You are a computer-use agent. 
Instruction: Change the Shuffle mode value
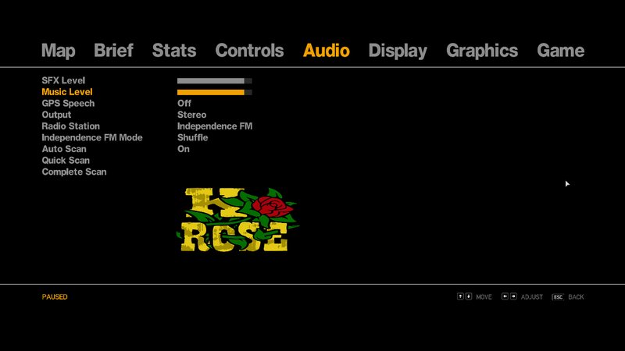(x=192, y=138)
